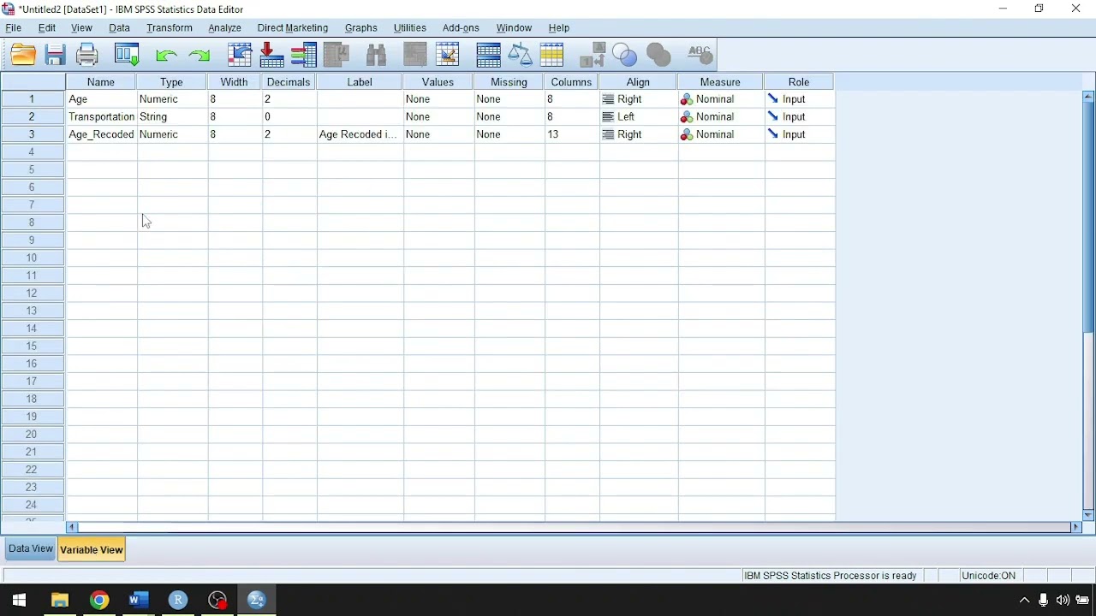Open Measure cell for Transportation variable
The width and height of the screenshot is (1096, 616).
coord(720,117)
